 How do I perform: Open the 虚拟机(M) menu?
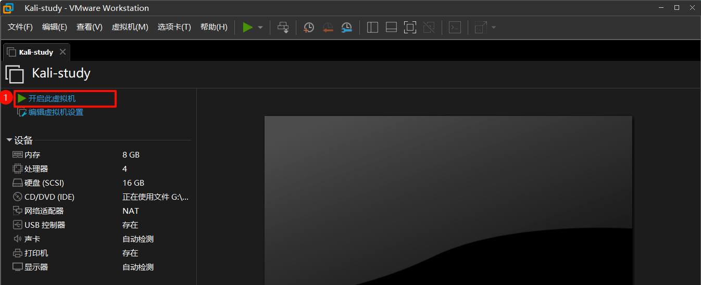[x=130, y=27]
